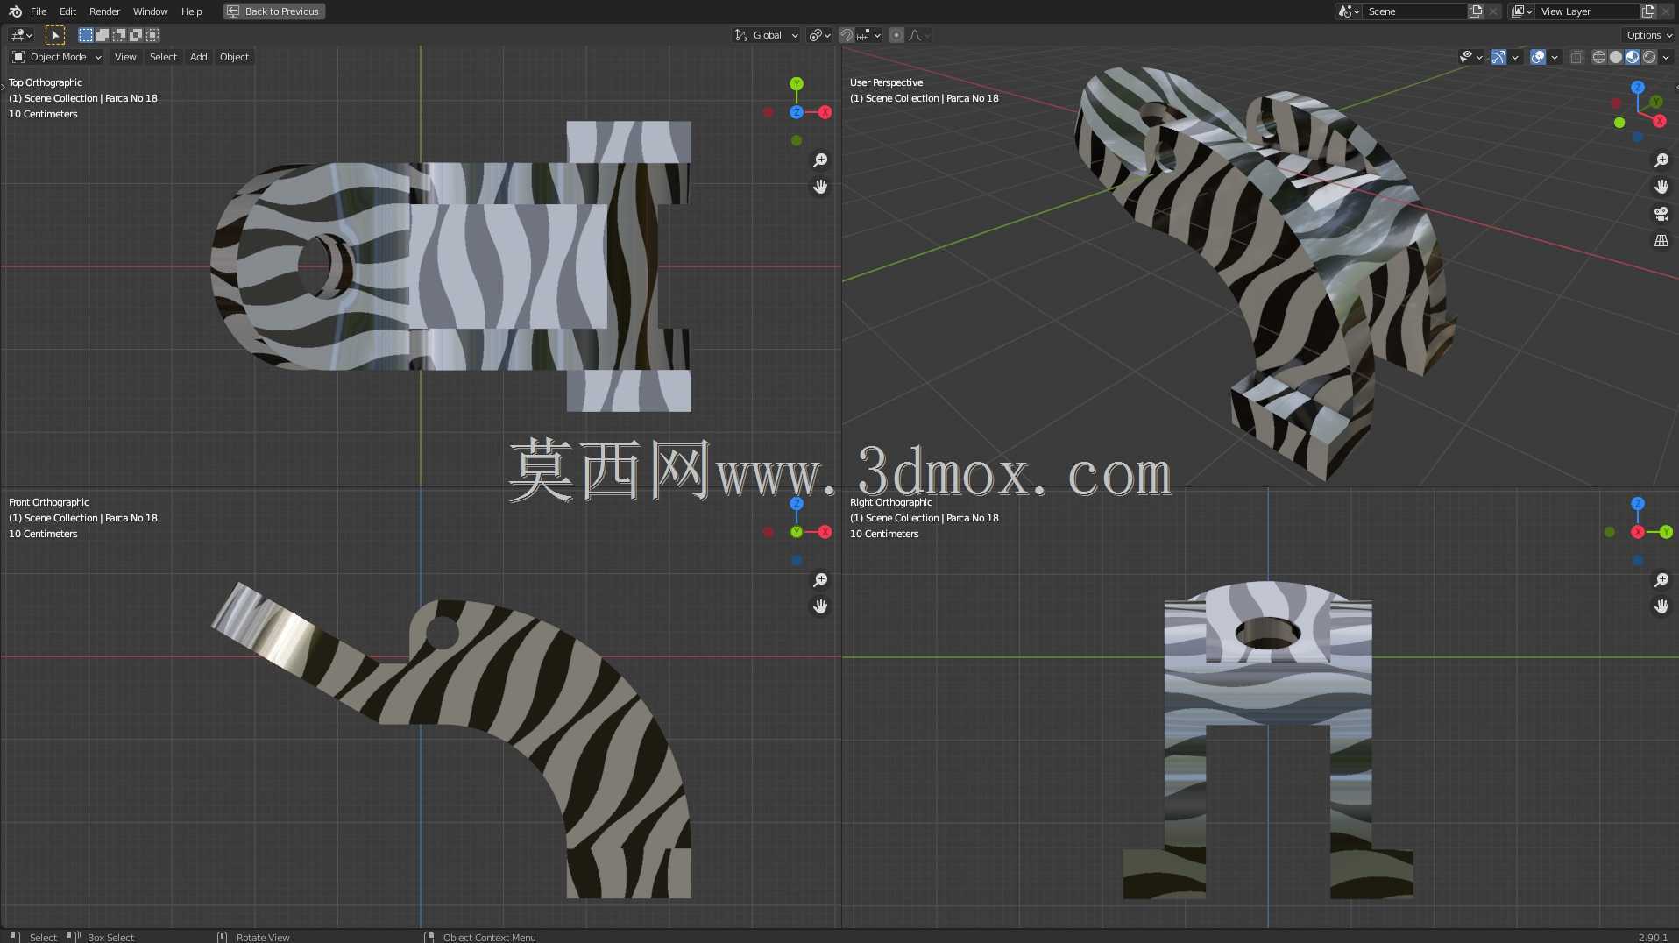Open the editor type dropdown

(21, 35)
